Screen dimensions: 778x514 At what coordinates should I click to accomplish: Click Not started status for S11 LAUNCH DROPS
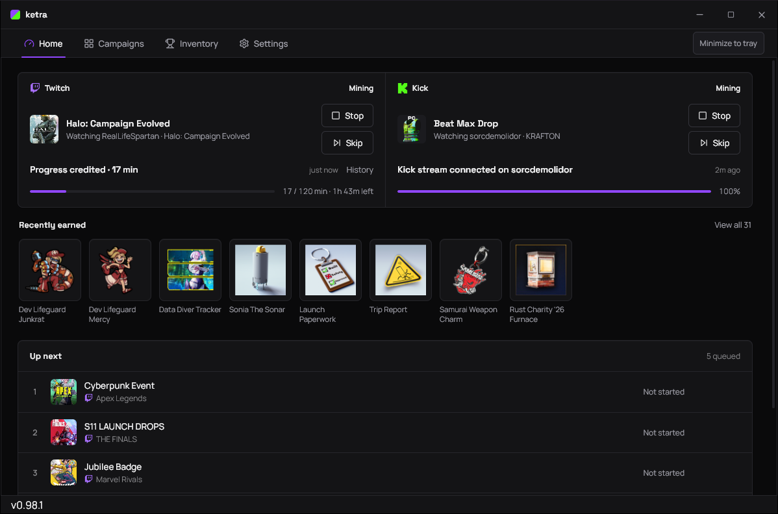[x=664, y=432]
